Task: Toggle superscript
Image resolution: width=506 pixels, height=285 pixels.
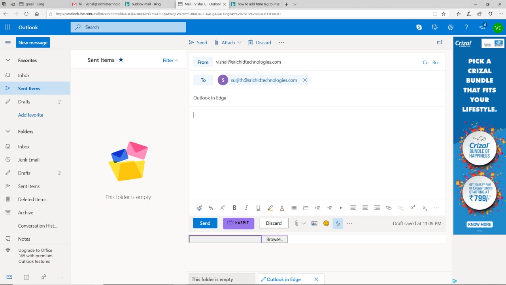Action: [x=413, y=208]
